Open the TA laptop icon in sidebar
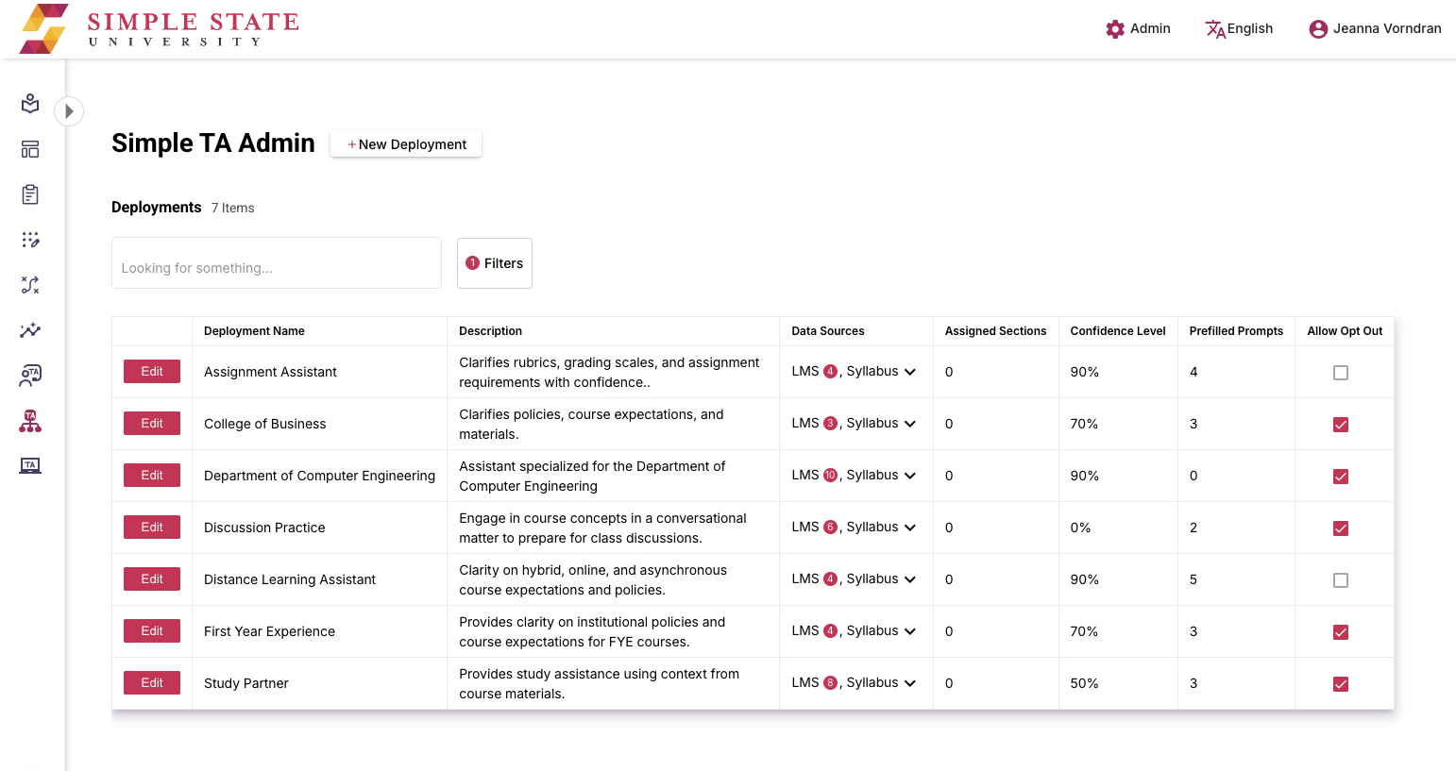Image resolution: width=1456 pixels, height=771 pixels. (x=30, y=465)
